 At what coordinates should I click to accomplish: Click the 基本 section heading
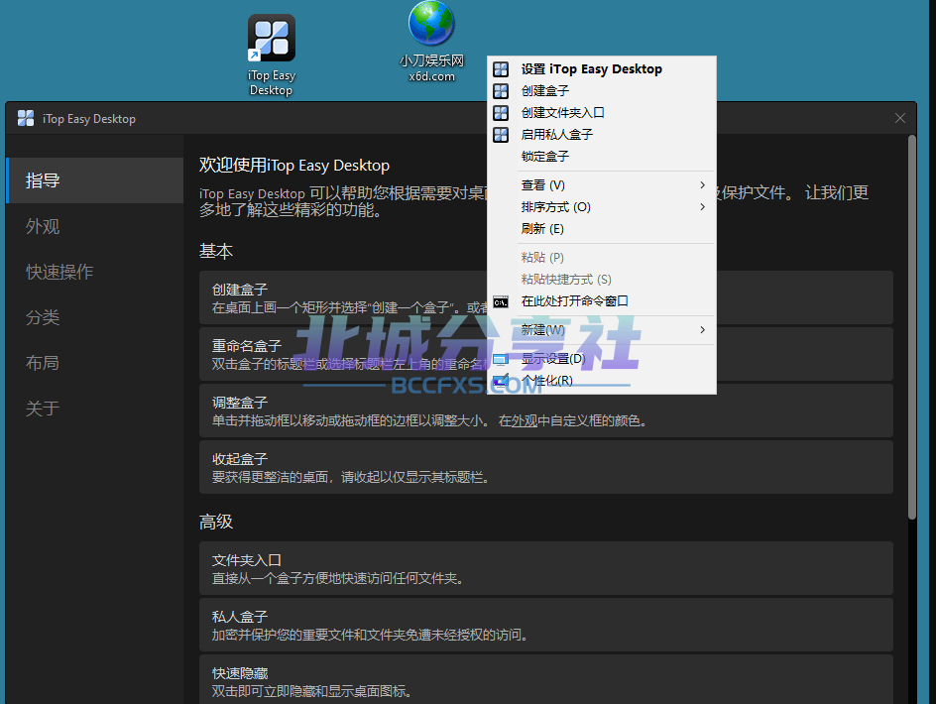tap(215, 251)
